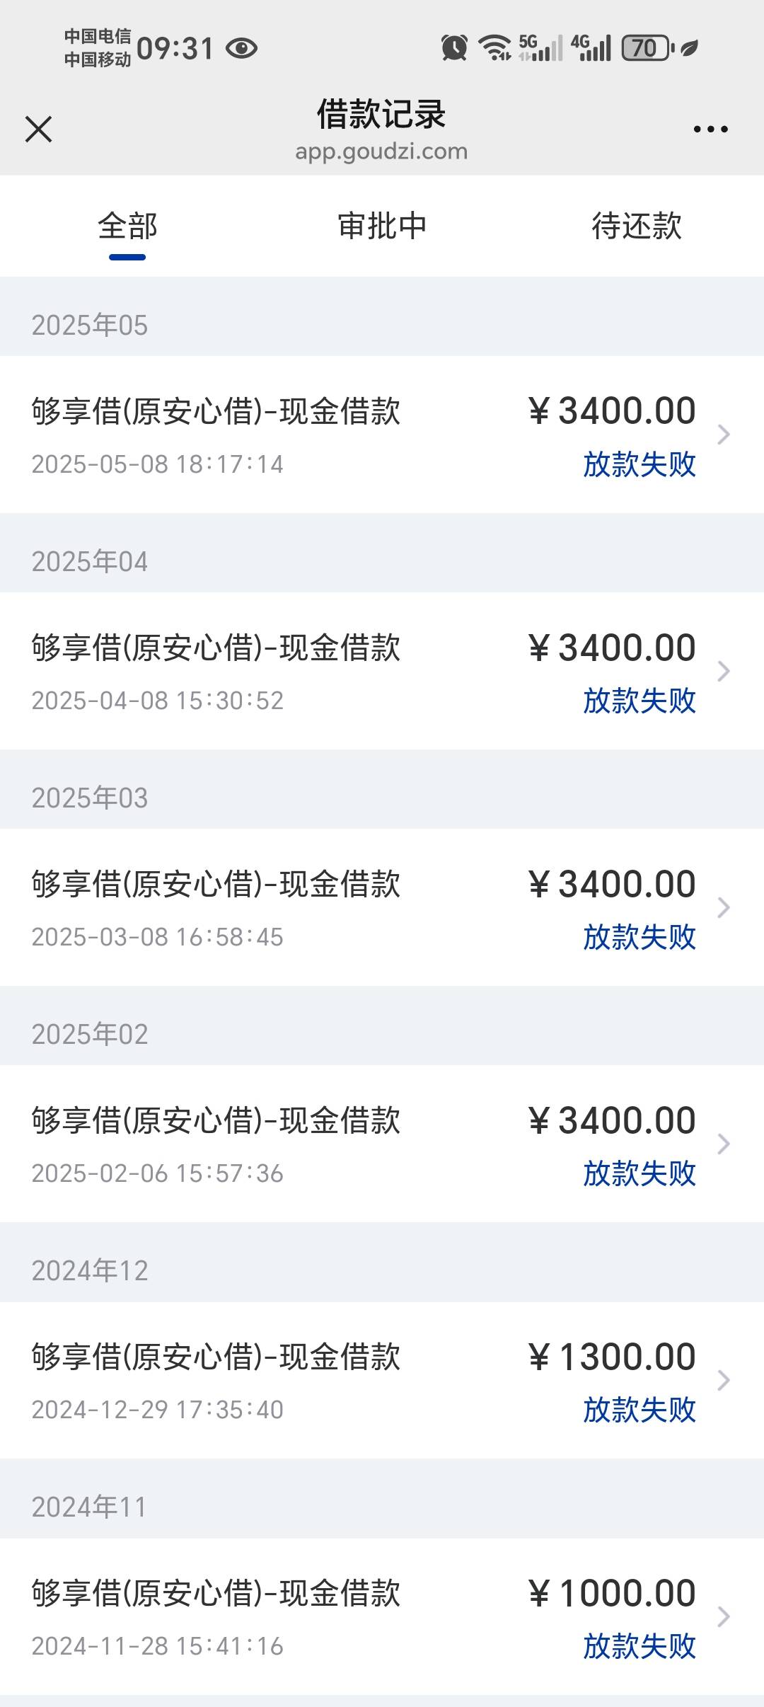Open the three-dot more options menu
Image resolution: width=764 pixels, height=1707 pixels.
click(710, 130)
